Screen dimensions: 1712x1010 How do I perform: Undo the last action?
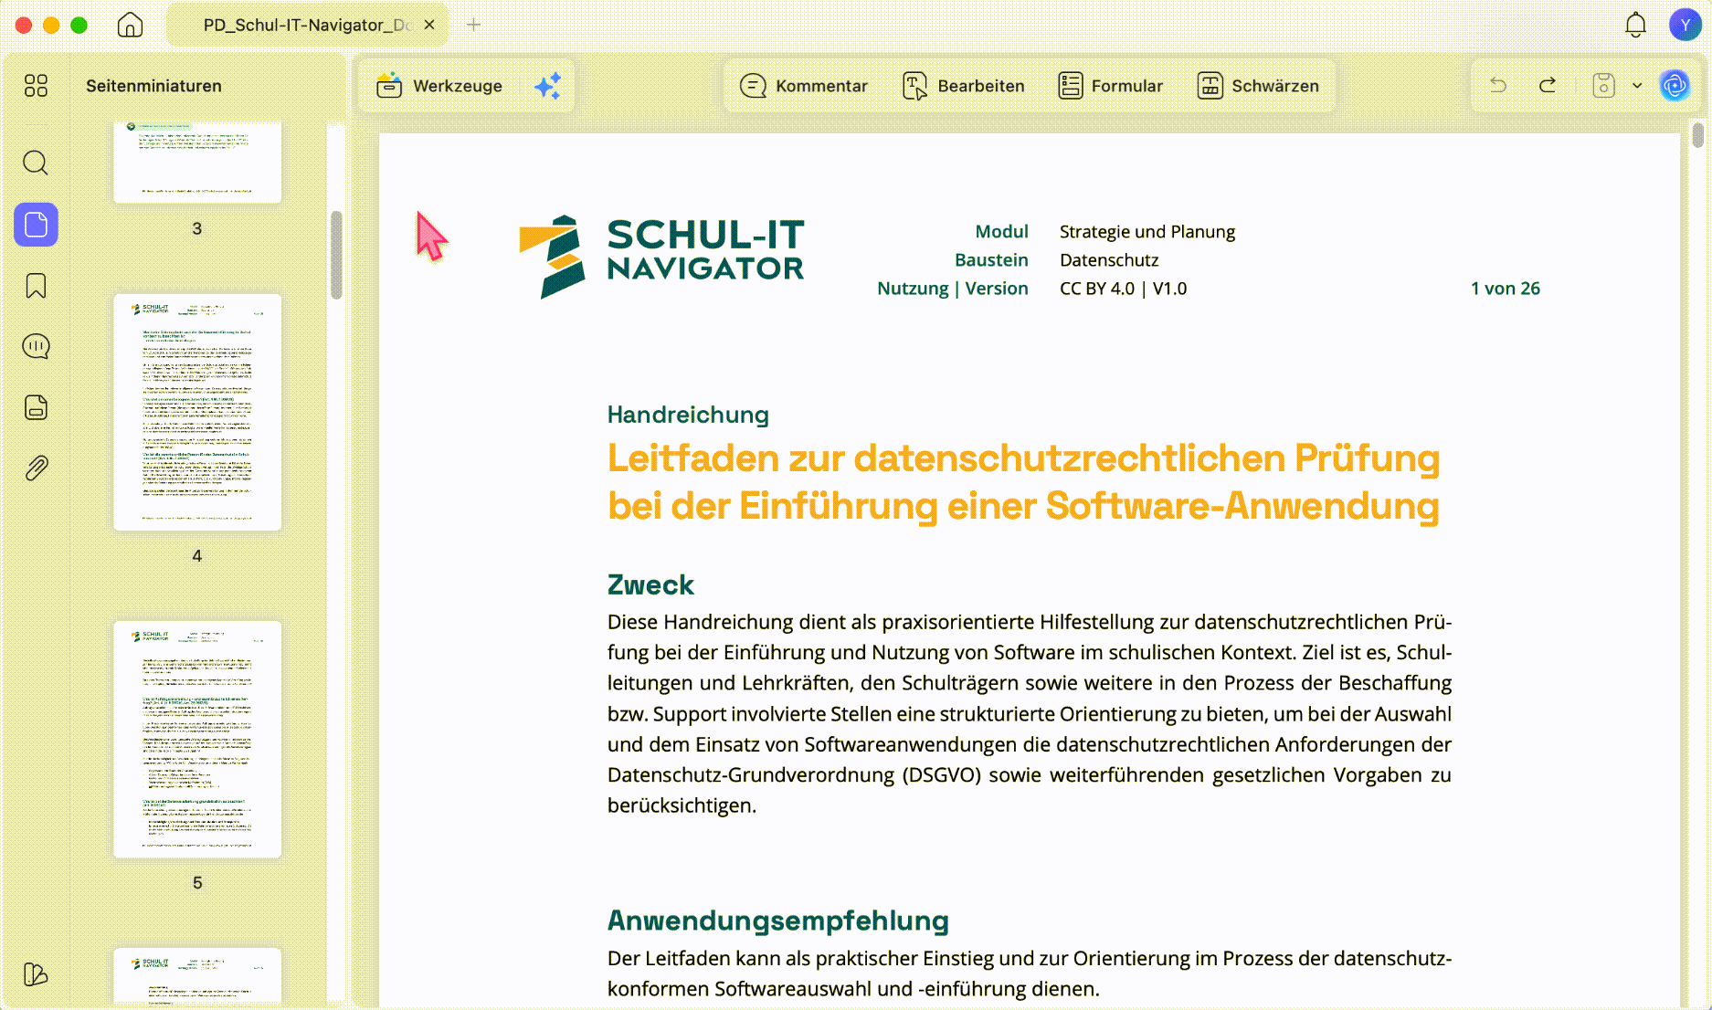click(x=1498, y=86)
